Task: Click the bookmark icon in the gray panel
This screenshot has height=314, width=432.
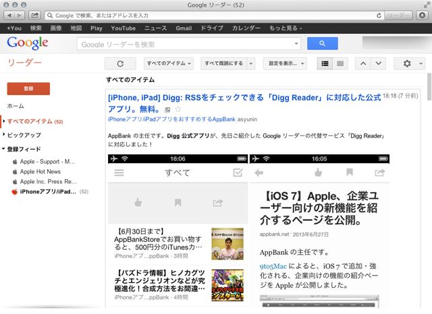Action: point(178,203)
